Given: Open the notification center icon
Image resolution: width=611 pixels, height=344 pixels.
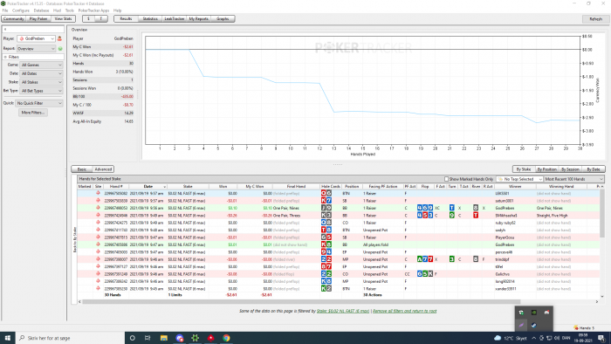Looking at the screenshot, I should (601, 338).
